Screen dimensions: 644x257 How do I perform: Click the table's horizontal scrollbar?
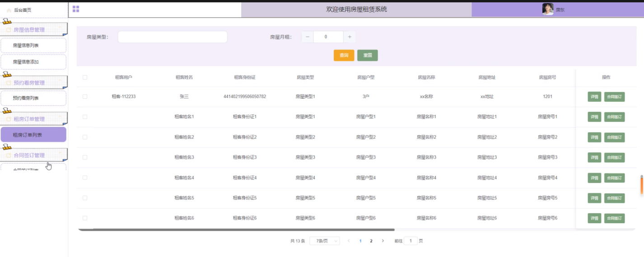(x=236, y=229)
